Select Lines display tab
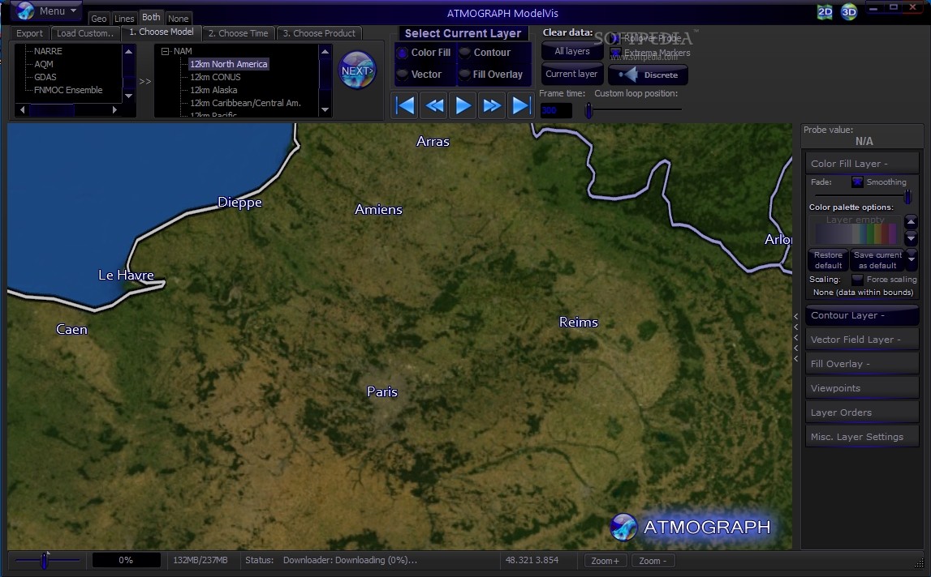 (124, 19)
